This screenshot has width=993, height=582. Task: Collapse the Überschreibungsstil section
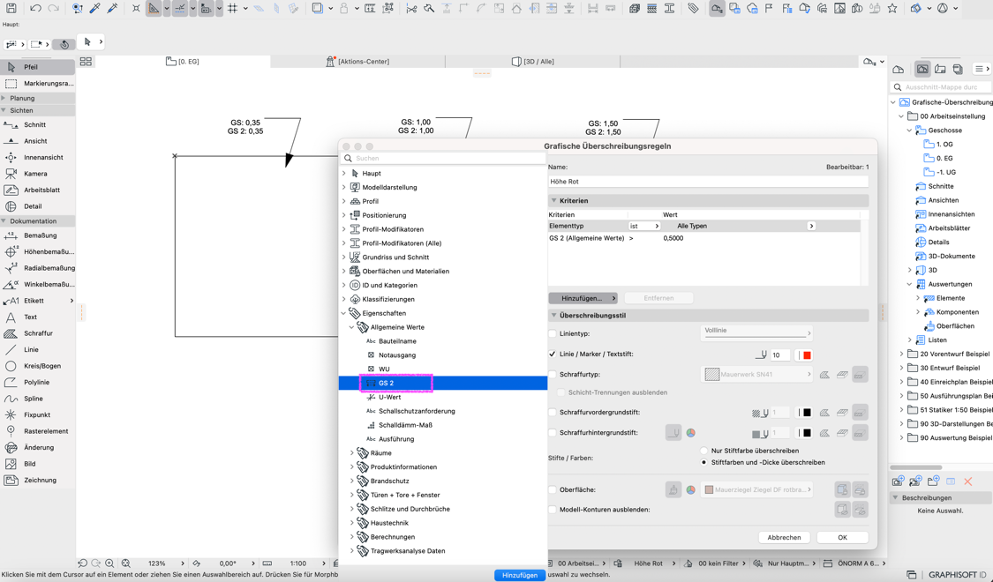pos(554,315)
